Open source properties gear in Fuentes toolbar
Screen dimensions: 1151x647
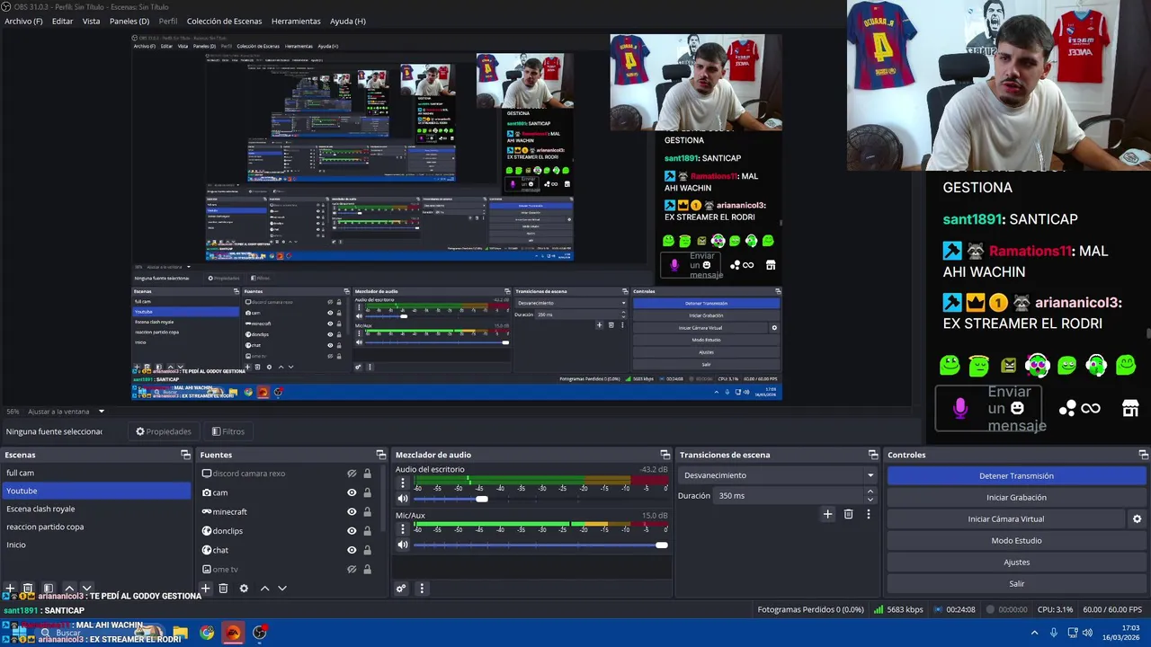point(244,589)
